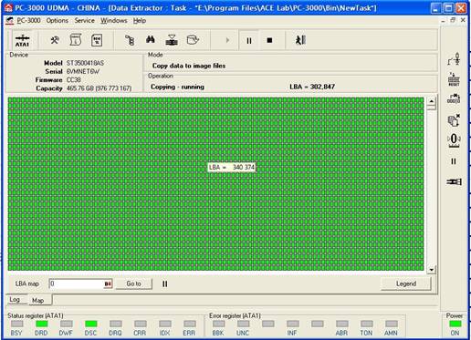This screenshot has width=471, height=340.
Task: Click the map scrollbar down arrow
Action: click(x=432, y=269)
